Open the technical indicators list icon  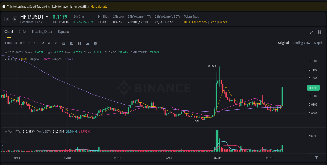point(87,43)
